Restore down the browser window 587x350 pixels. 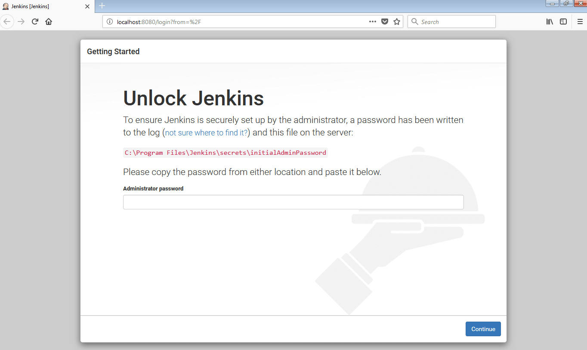[x=566, y=3]
